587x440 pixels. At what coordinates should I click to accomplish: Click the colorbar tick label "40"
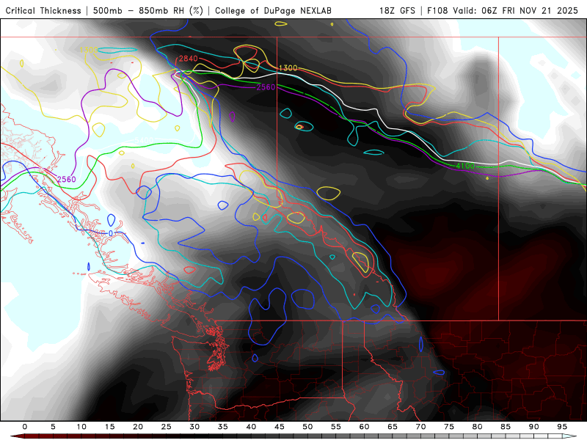[251, 427]
